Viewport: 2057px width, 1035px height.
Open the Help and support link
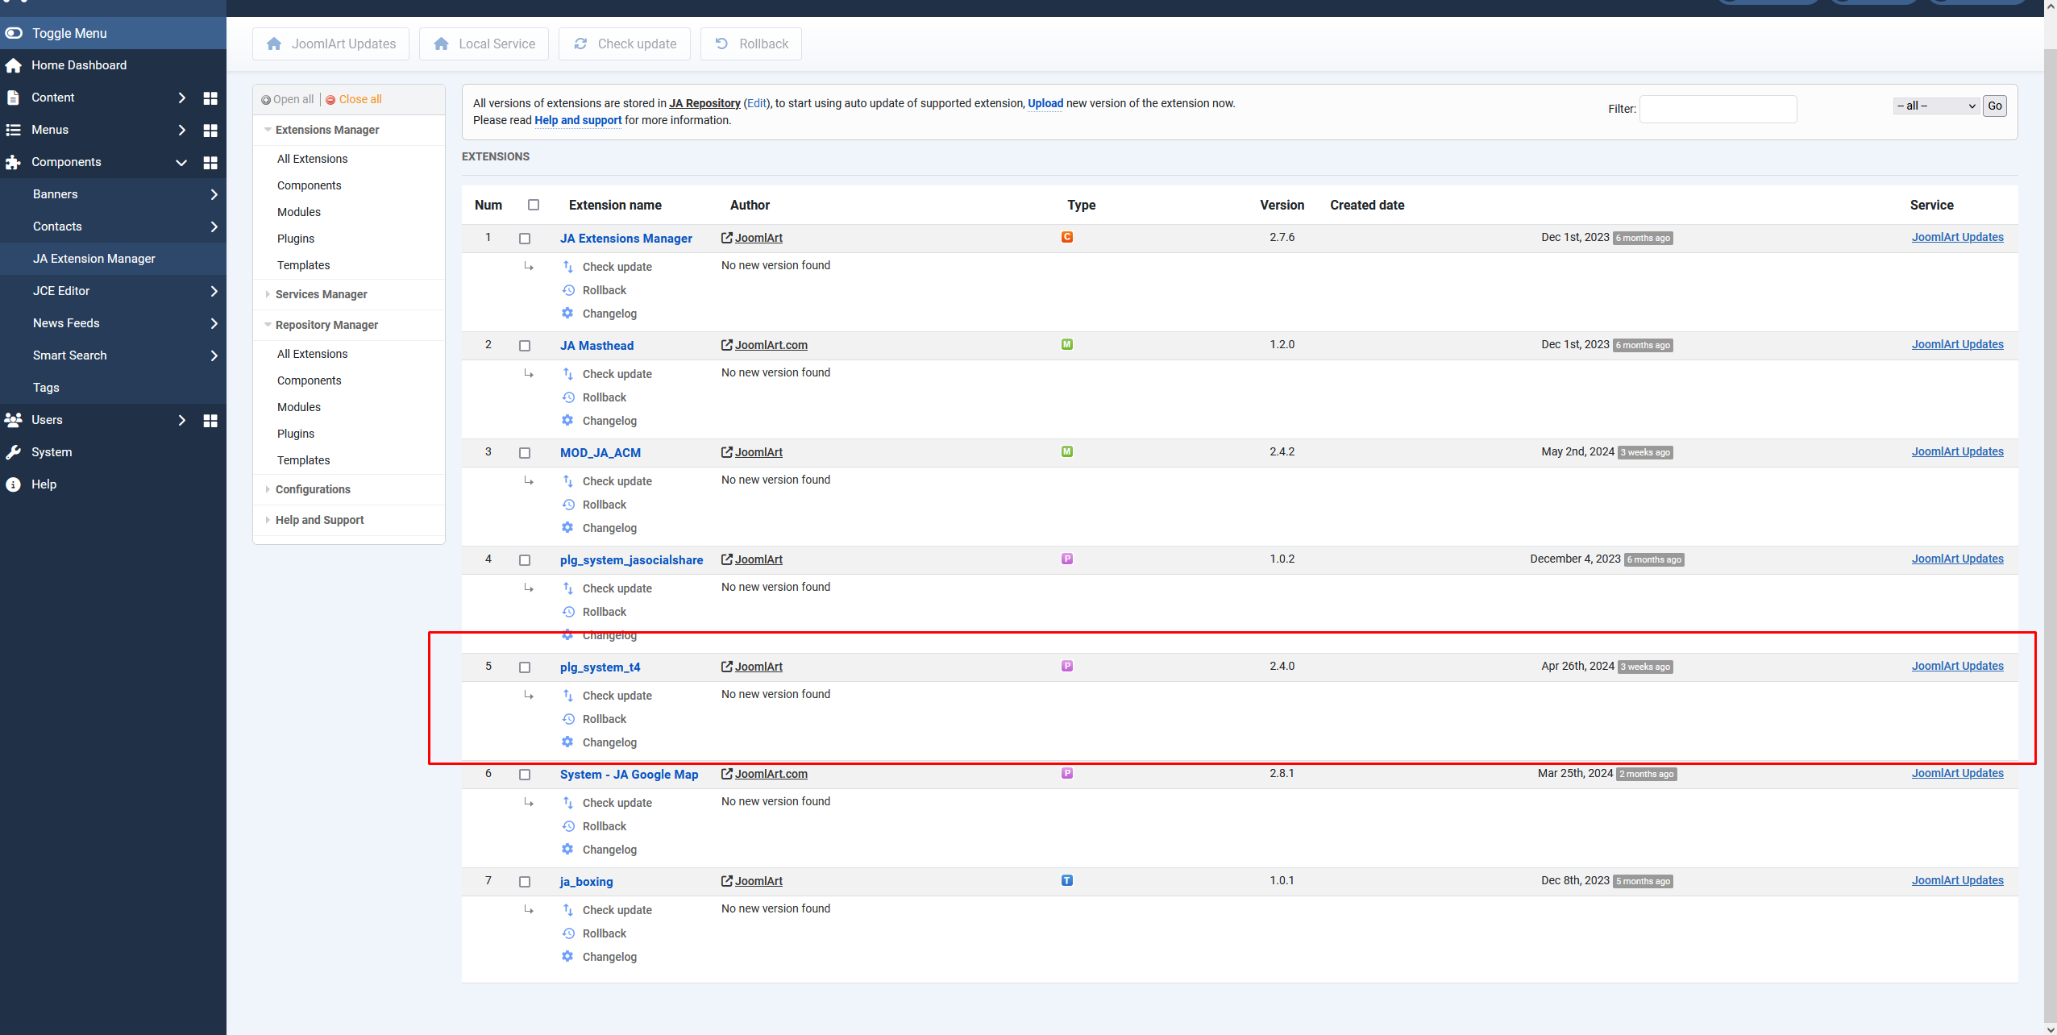[x=578, y=120]
